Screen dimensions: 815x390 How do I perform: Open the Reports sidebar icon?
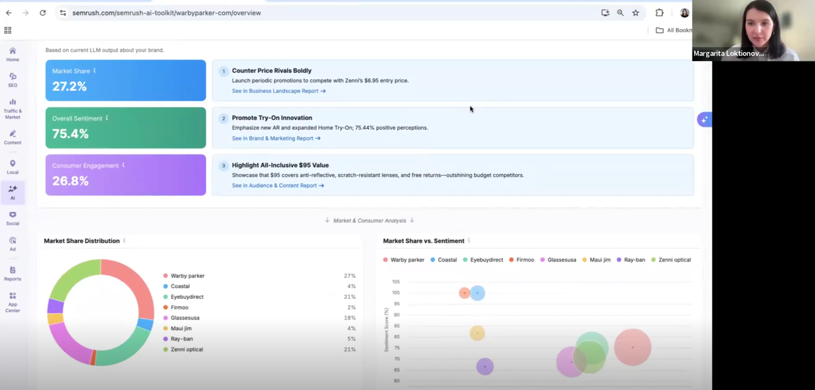pos(13,273)
